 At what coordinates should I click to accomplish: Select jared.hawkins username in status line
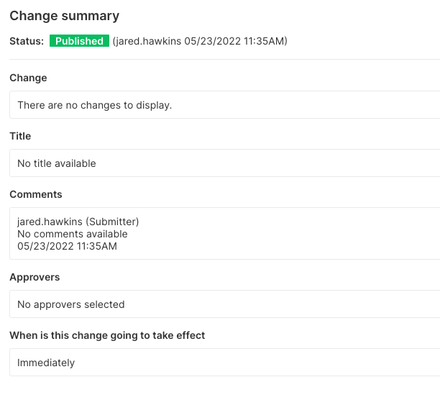tap(148, 41)
